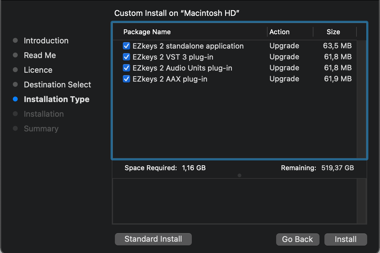Image resolution: width=380 pixels, height=253 pixels.
Task: Click the Installation Type step bullet
Action: coord(16,99)
